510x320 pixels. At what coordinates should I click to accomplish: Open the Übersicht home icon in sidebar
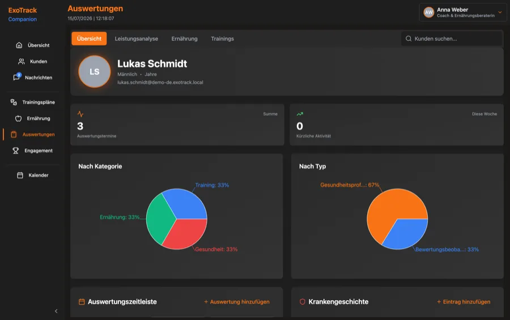point(19,45)
